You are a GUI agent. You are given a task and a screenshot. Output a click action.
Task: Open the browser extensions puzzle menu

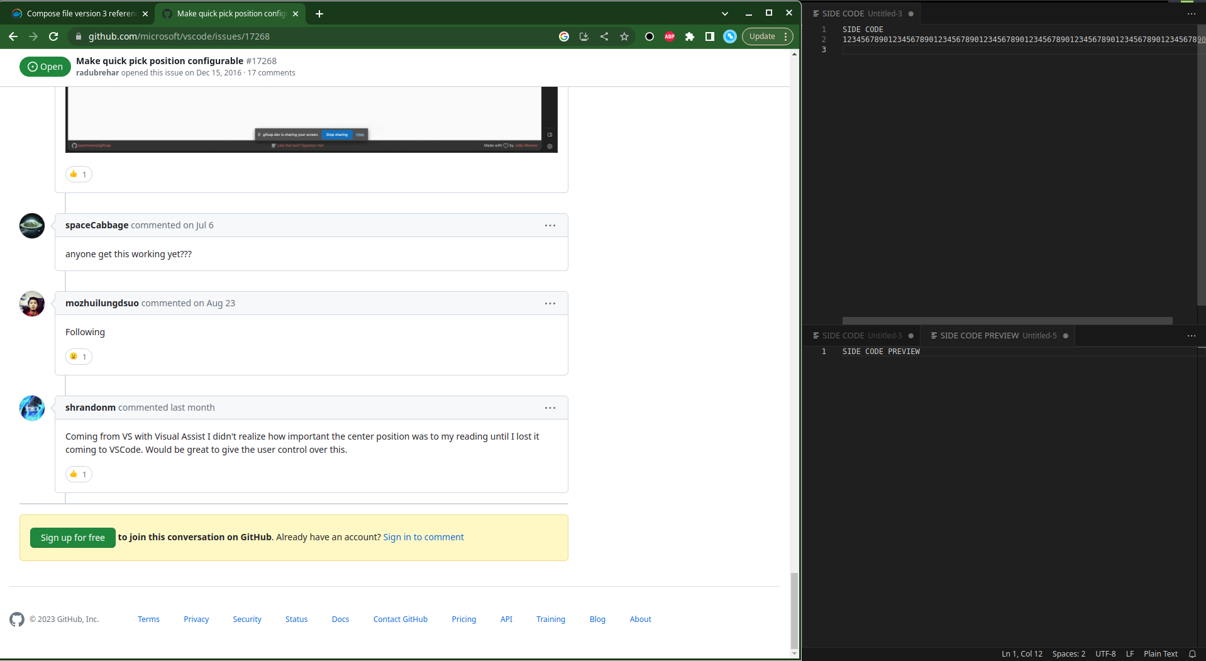689,36
